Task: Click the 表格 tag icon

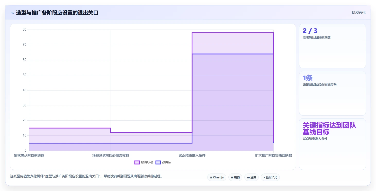Action: [232, 177]
